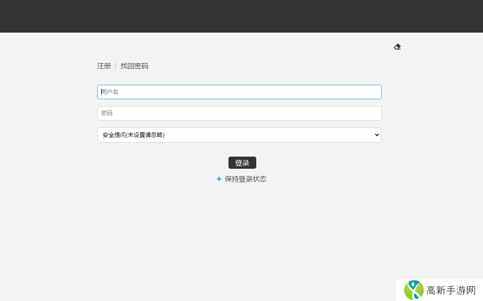
Task: Click the green circular 高新手游网 logo
Action: pos(414,290)
